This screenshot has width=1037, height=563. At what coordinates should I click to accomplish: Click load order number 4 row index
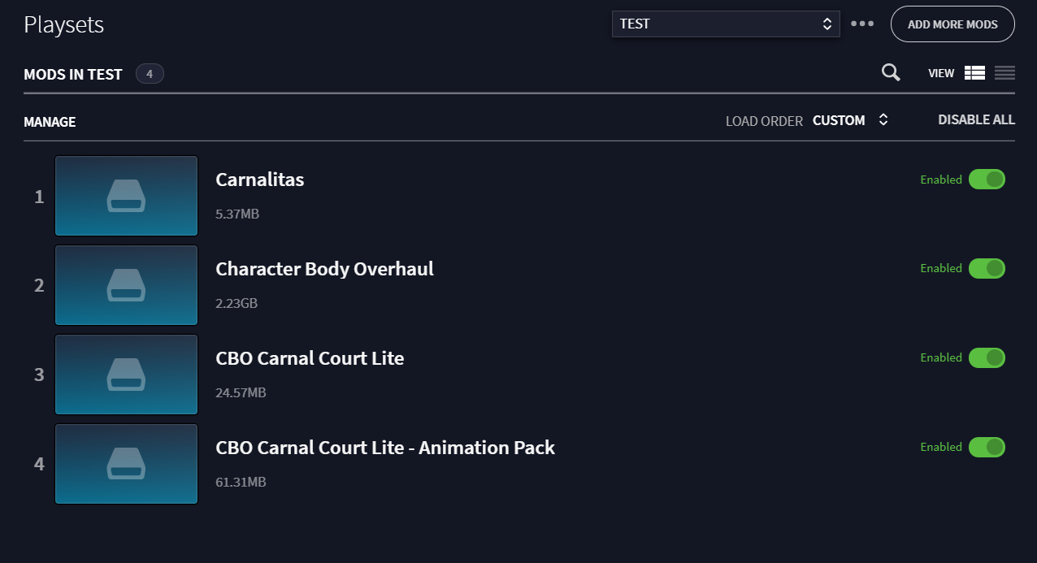(39, 465)
